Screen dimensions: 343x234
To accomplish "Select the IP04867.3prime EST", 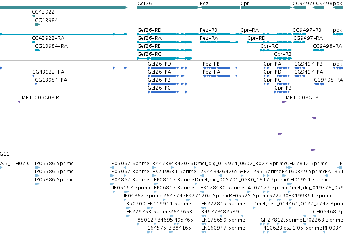I will point(112,184).
